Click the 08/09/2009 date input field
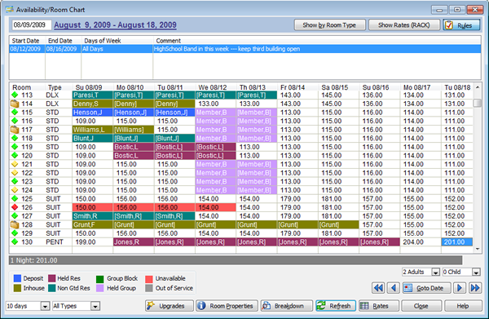The height and width of the screenshot is (319, 489). [x=32, y=25]
